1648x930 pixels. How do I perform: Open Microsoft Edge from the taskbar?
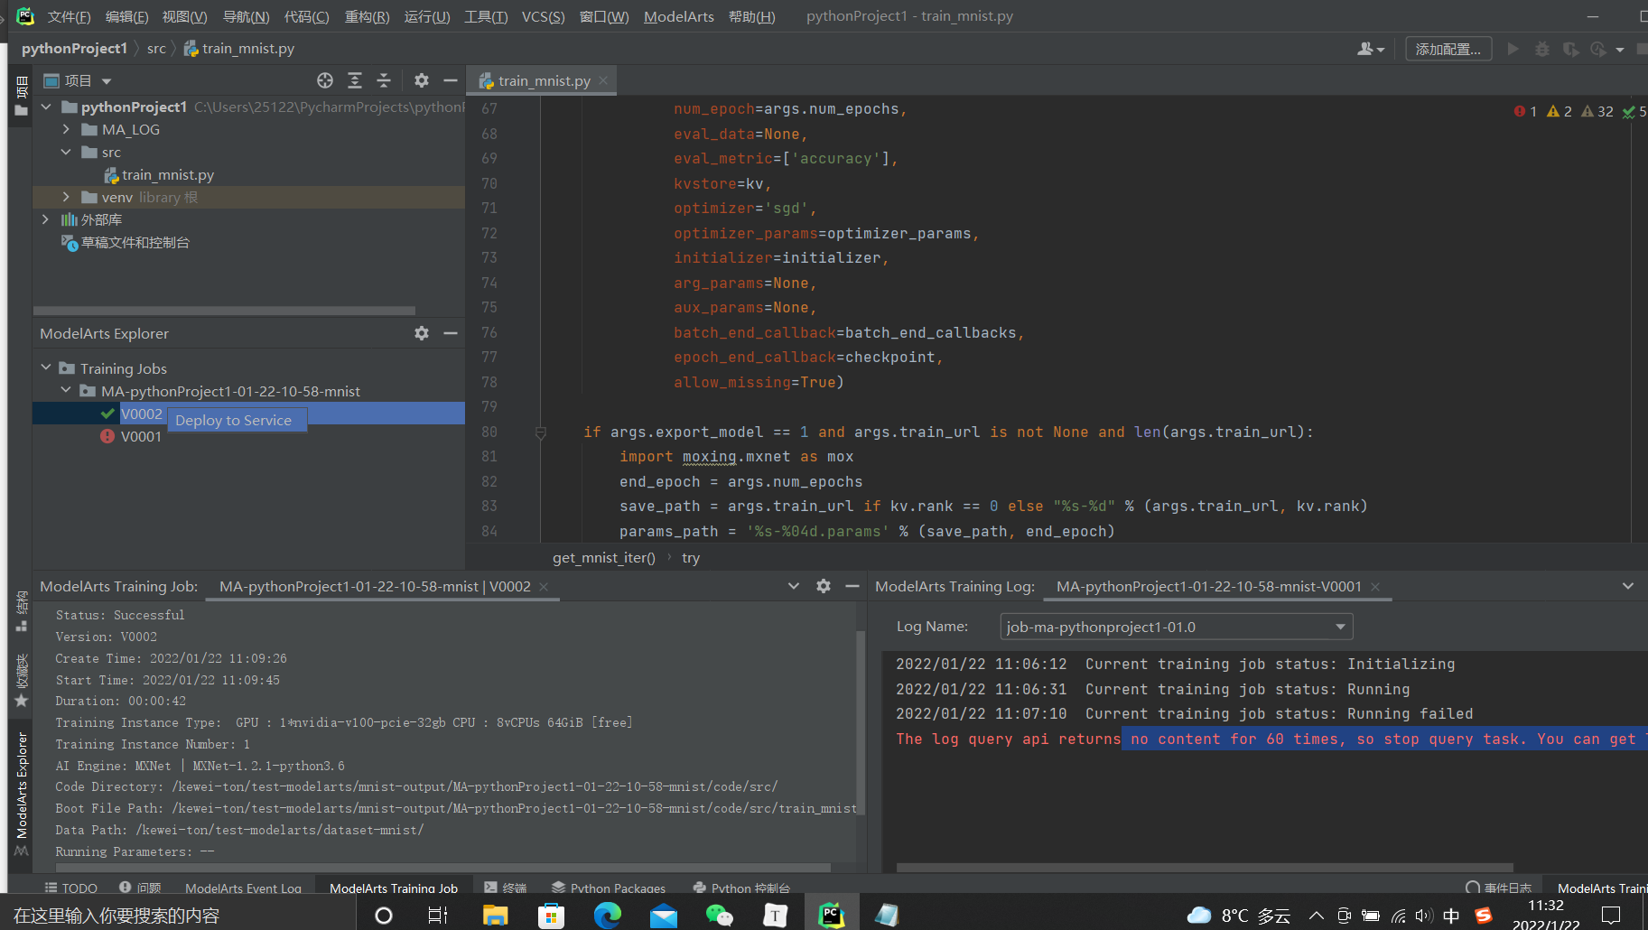click(x=608, y=916)
